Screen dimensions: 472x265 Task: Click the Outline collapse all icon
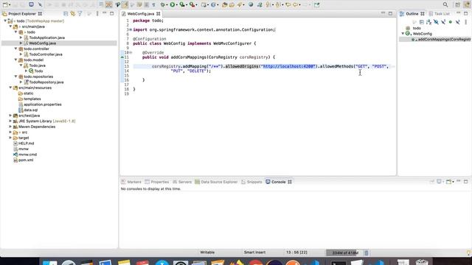click(422, 22)
